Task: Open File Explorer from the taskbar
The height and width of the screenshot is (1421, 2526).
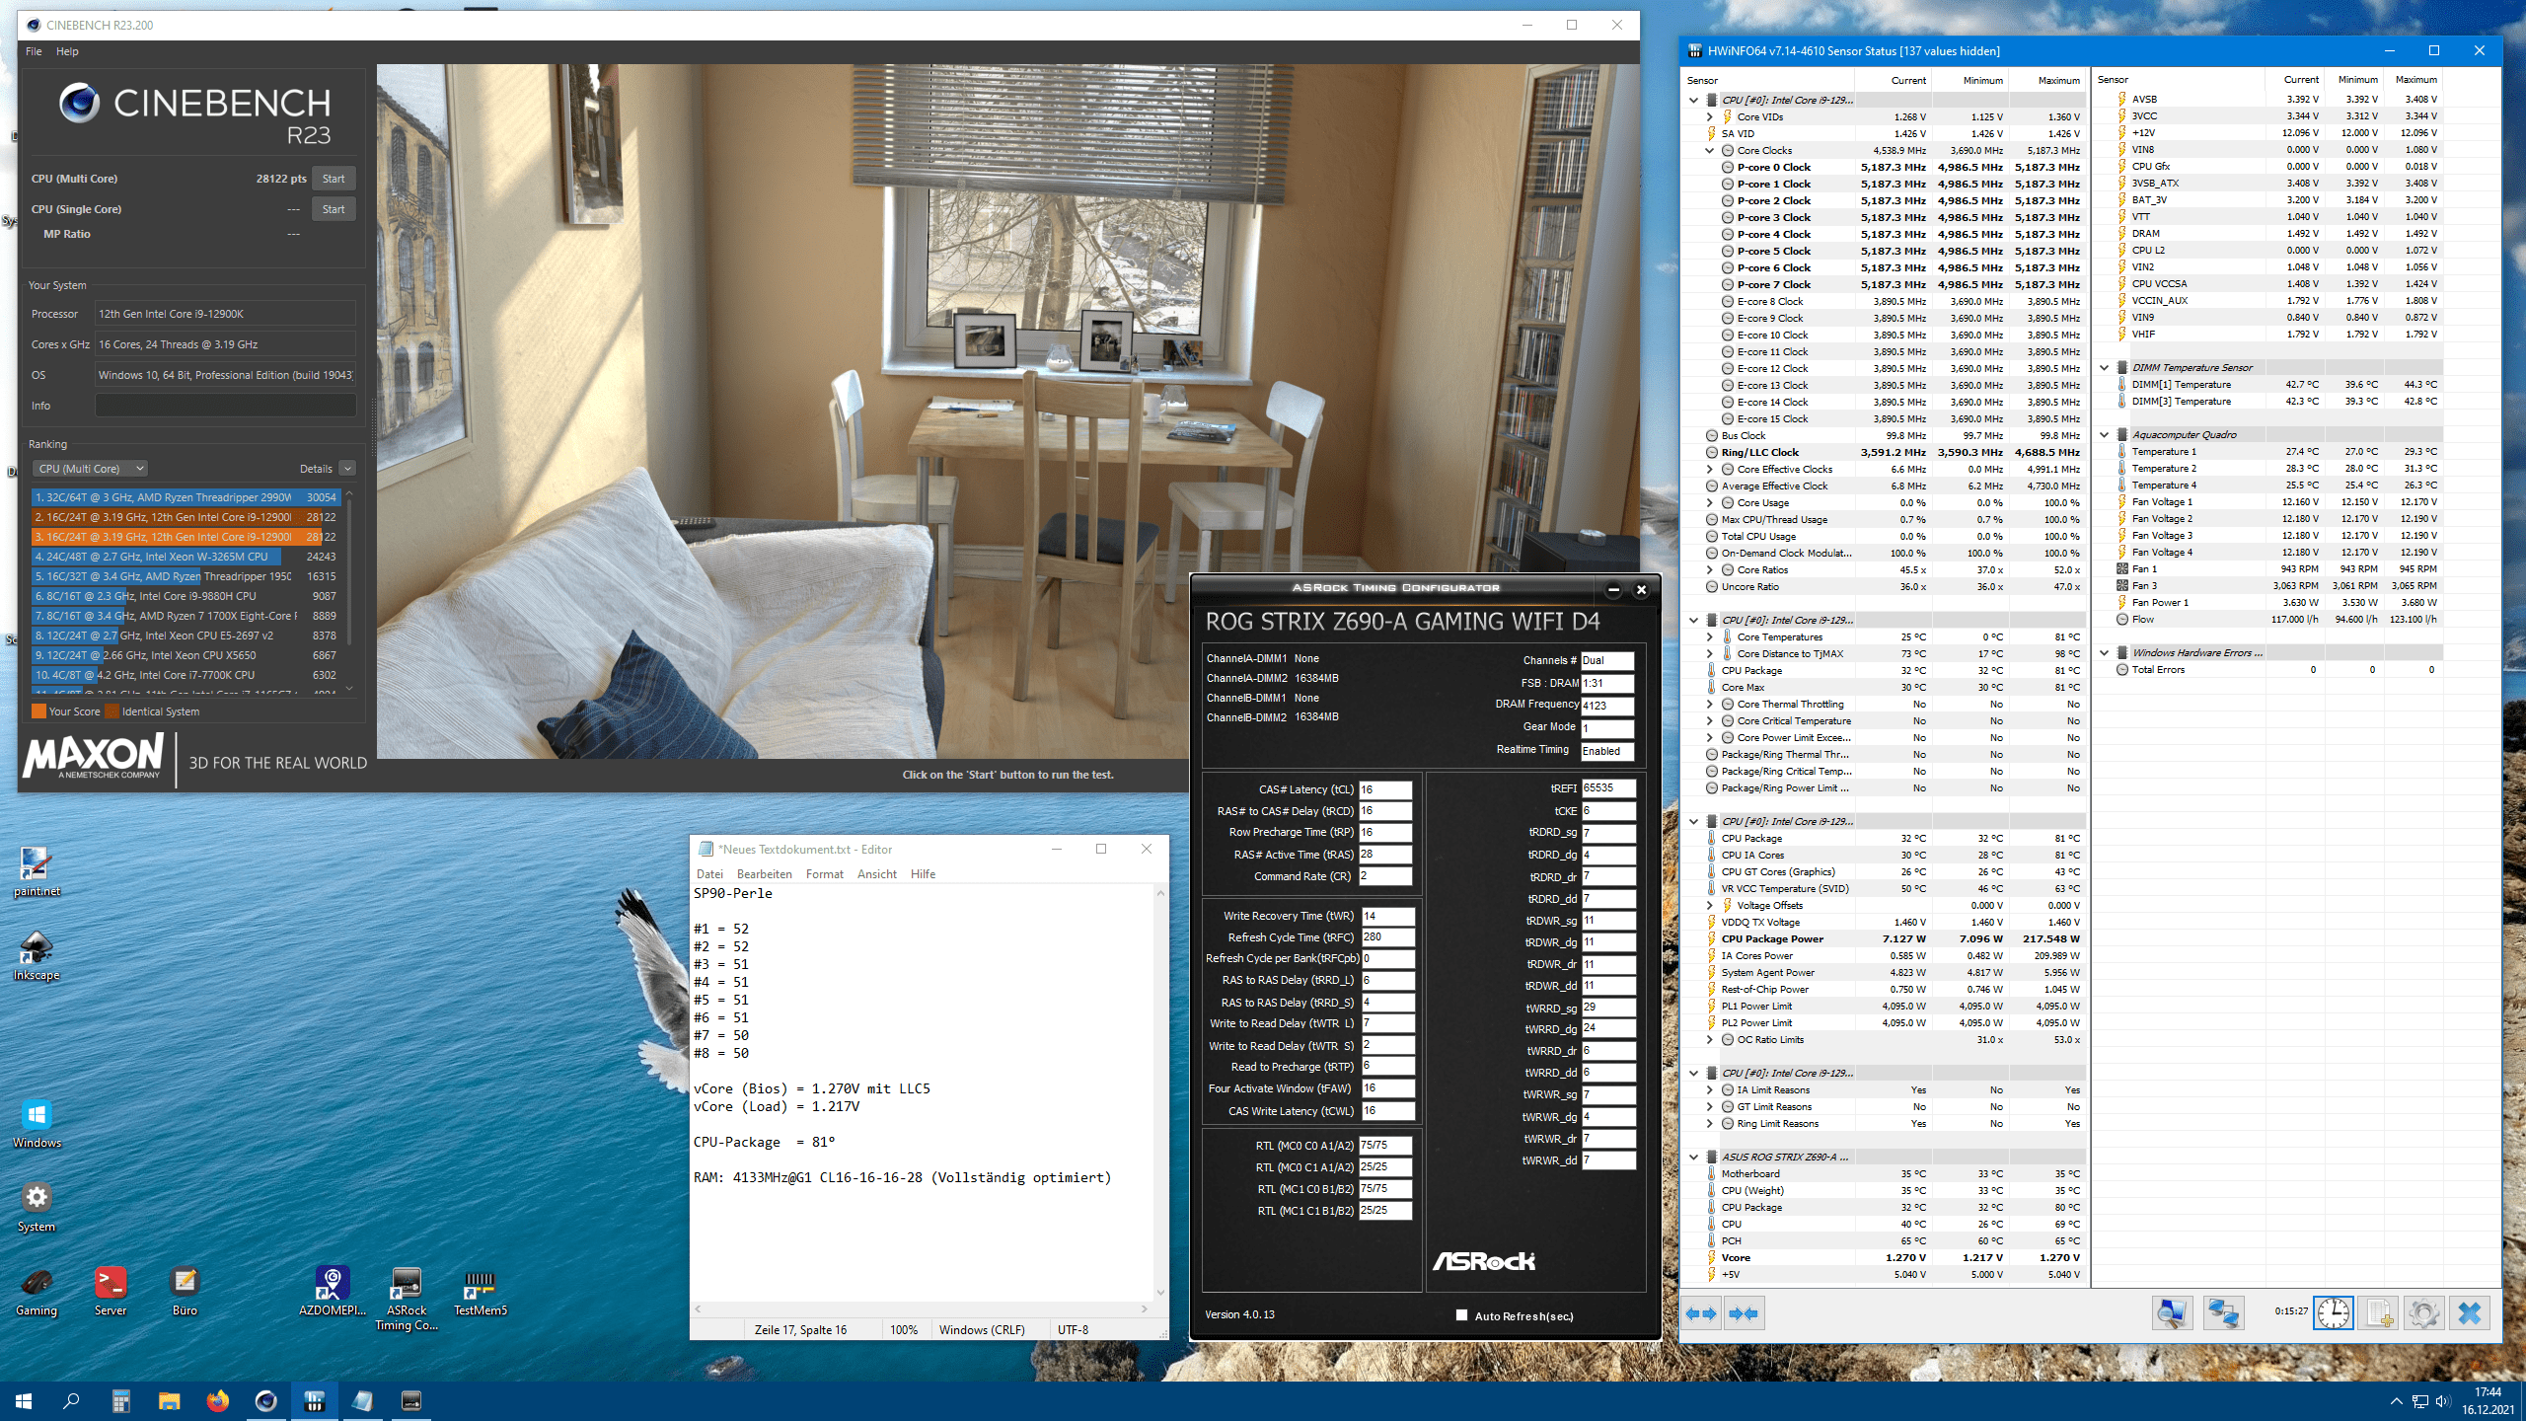Action: (x=169, y=1400)
